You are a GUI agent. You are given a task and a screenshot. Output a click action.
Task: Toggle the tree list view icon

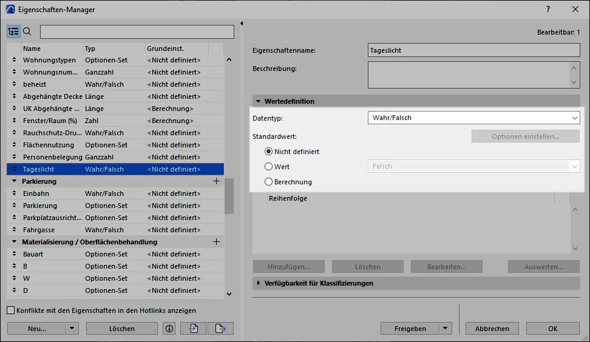click(13, 32)
